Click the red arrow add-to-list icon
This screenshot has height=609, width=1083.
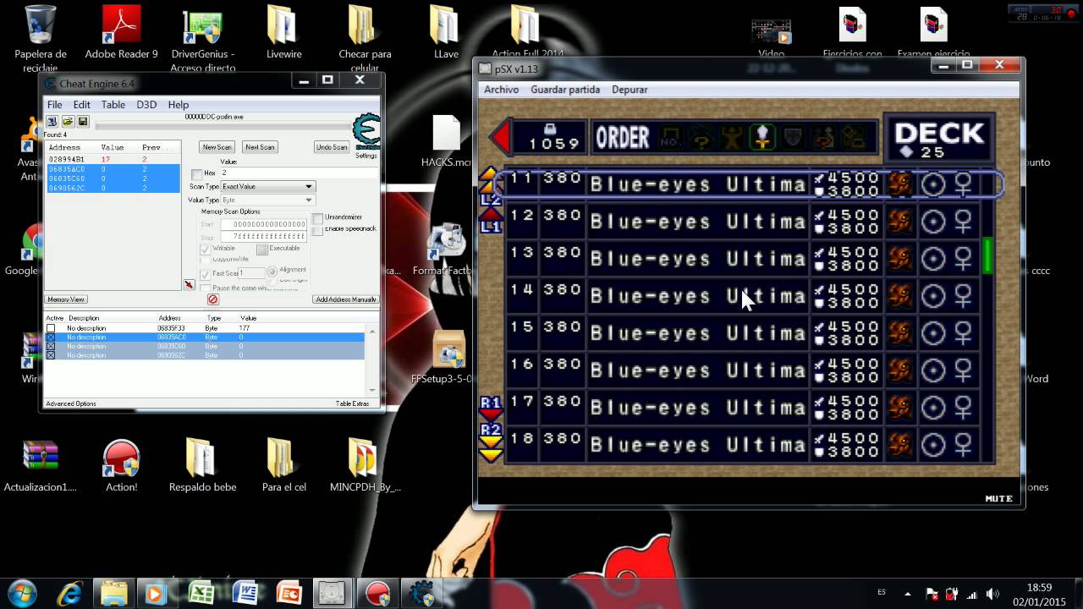(x=189, y=285)
